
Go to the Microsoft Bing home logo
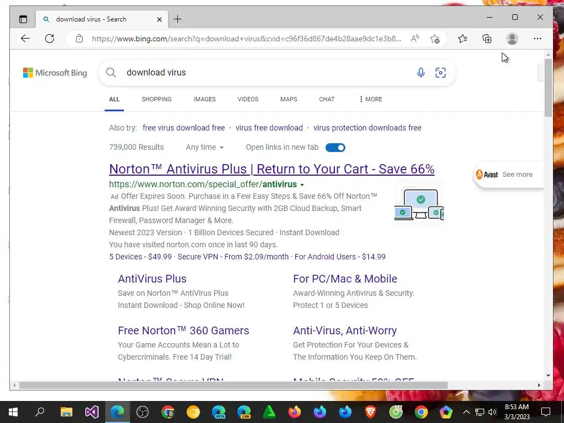(x=55, y=73)
